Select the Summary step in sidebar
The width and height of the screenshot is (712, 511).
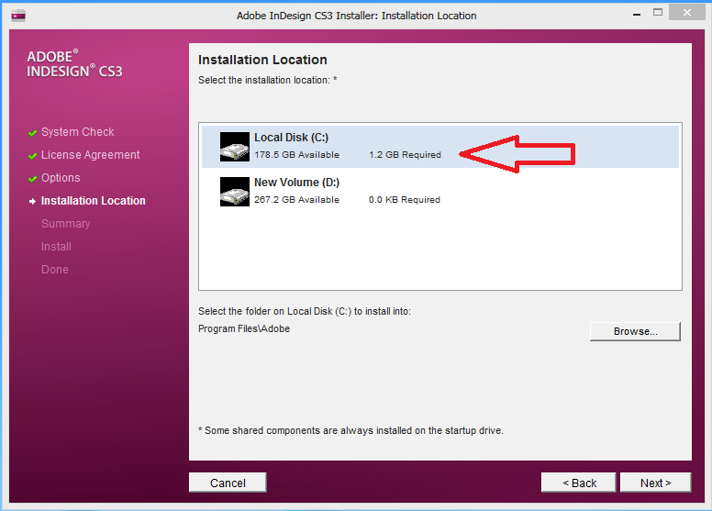(x=65, y=224)
